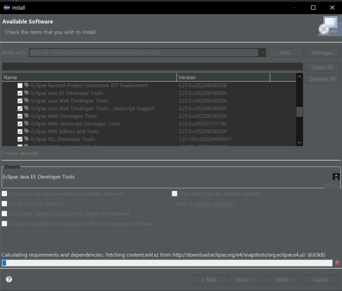Click the Manage... button

point(323,53)
